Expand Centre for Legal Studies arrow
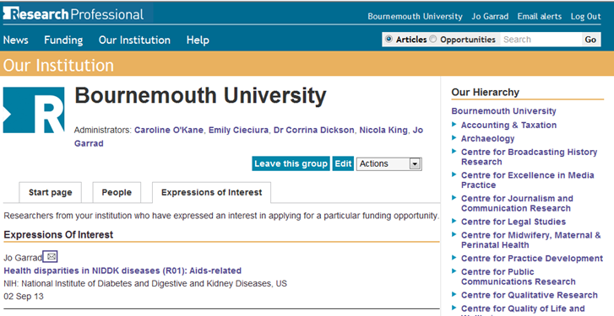 (454, 221)
